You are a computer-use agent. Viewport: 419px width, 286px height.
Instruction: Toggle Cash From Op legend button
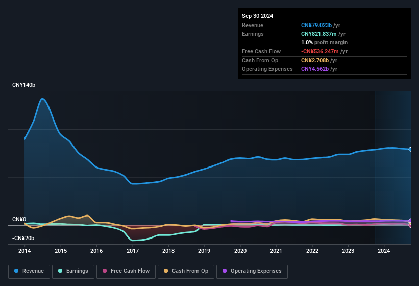pos(185,271)
